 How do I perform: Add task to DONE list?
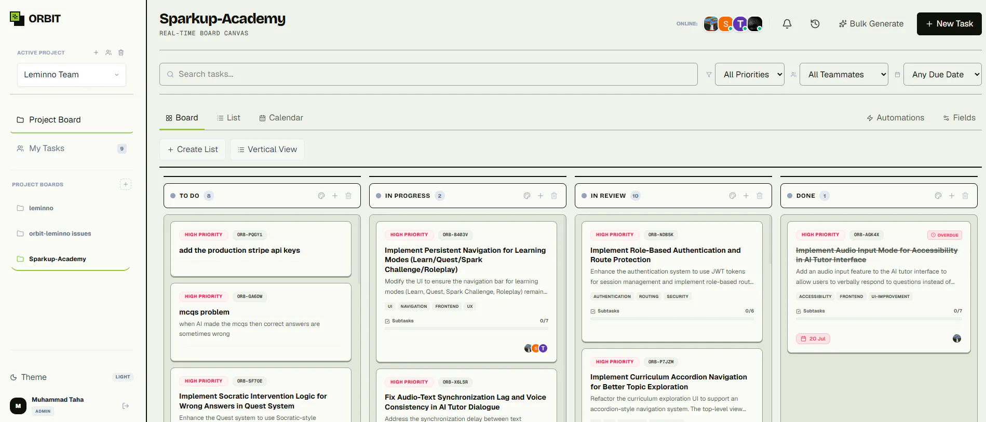point(952,196)
